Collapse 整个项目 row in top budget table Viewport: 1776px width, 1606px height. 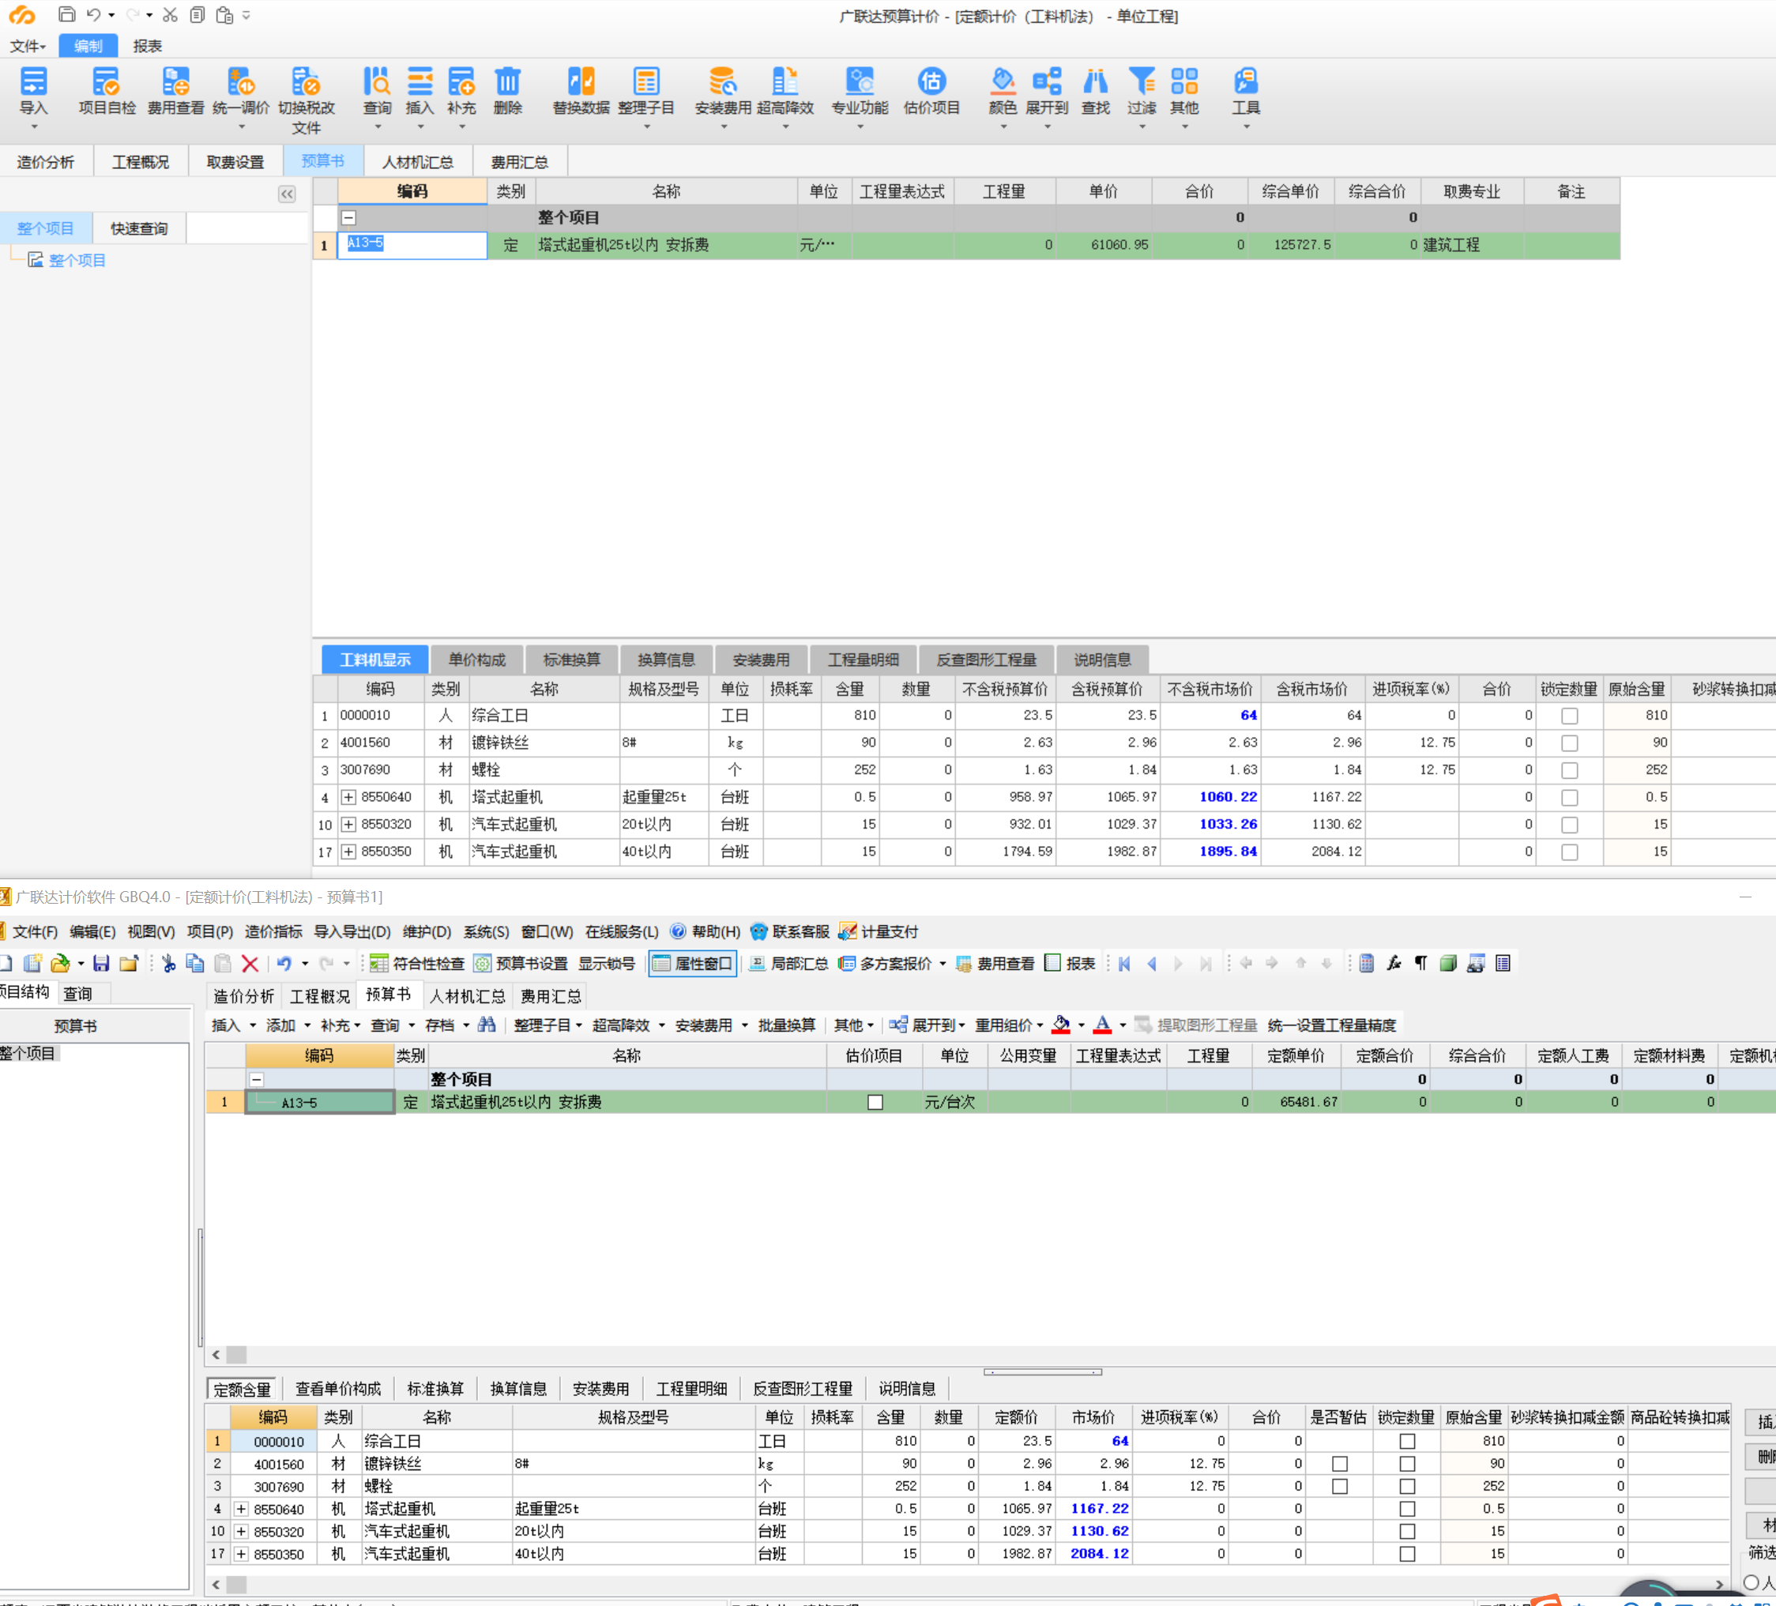tap(349, 217)
